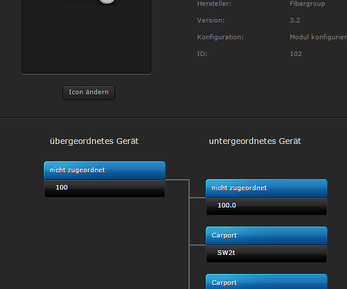The height and width of the screenshot is (289, 347).
Task: Select the manufacturer value 'Fibargroup'
Action: tap(307, 3)
